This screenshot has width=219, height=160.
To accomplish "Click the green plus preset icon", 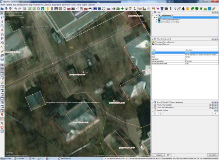I will pyautogui.click(x=122, y=8).
